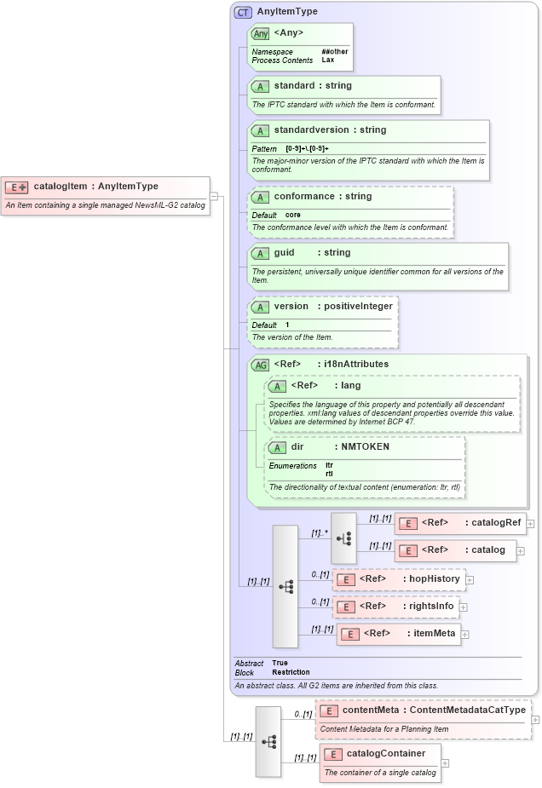Image resolution: width=542 pixels, height=788 pixels.
Task: Click the E icon of hopHistory element
Action: [x=346, y=580]
